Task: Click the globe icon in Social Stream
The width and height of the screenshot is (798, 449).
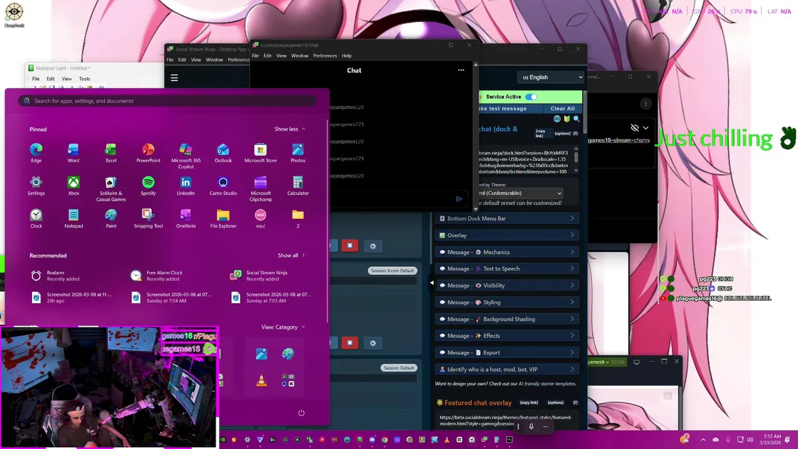Action: [557, 118]
